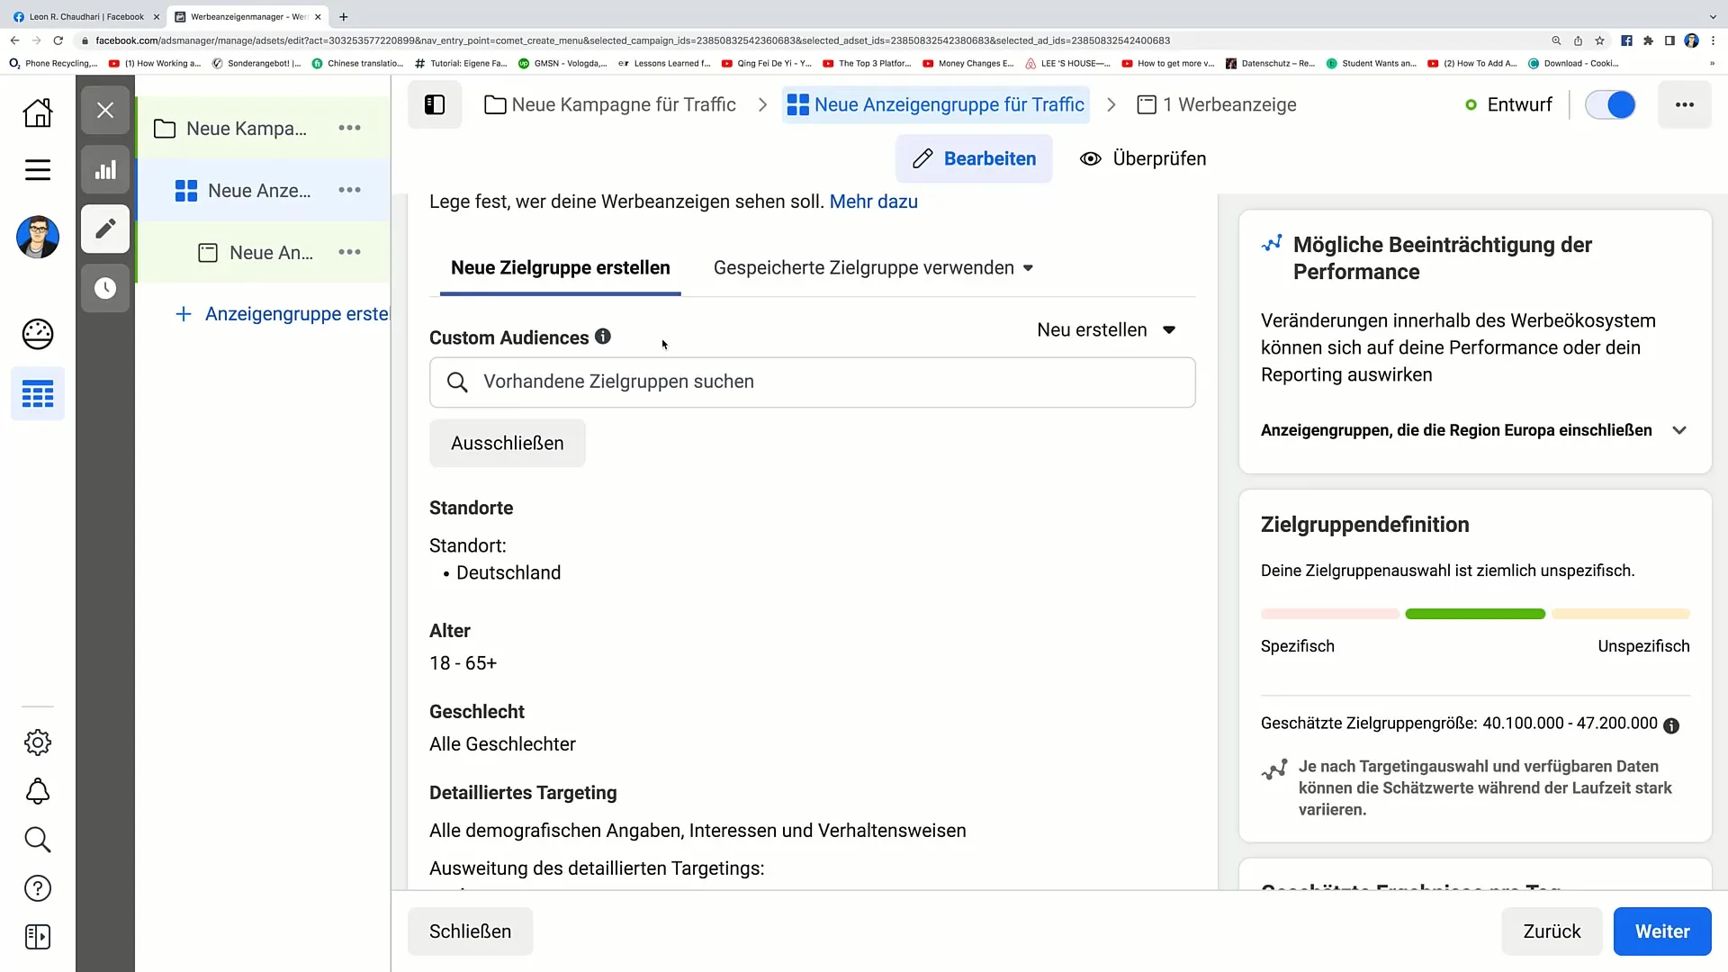Image resolution: width=1728 pixels, height=972 pixels.
Task: Click the clock/history icon in sidebar
Action: pyautogui.click(x=104, y=287)
